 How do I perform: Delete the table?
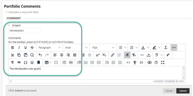[56, 62]
